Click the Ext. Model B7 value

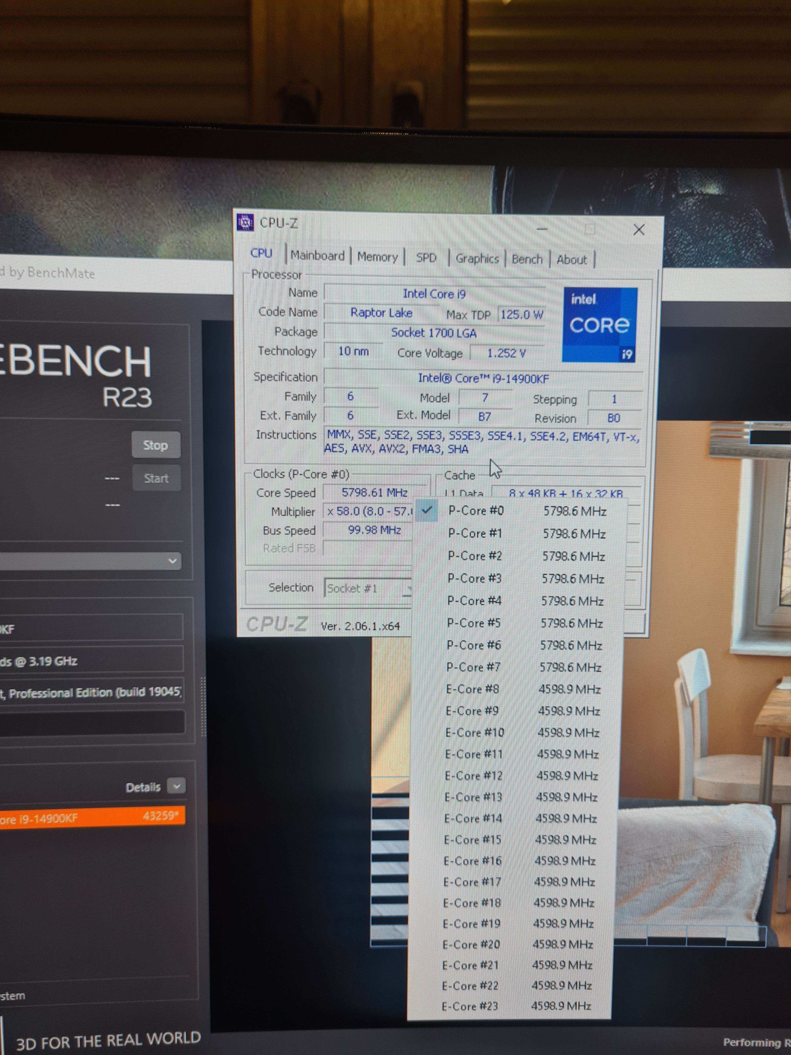coord(484,416)
